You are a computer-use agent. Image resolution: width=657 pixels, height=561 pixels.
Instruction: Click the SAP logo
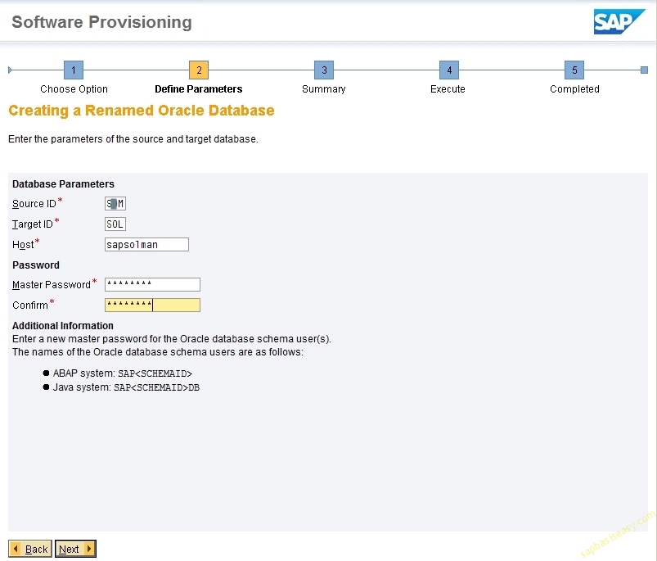click(619, 21)
